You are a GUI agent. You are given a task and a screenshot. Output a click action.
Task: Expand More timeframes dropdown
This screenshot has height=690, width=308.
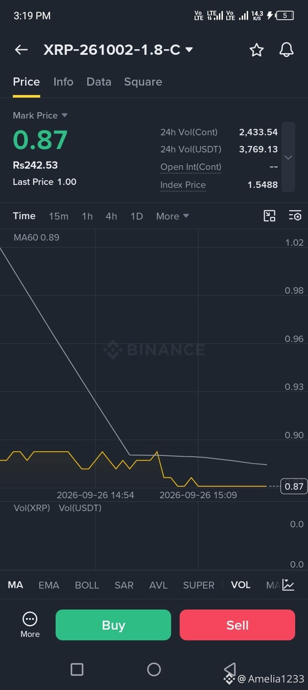pos(172,216)
